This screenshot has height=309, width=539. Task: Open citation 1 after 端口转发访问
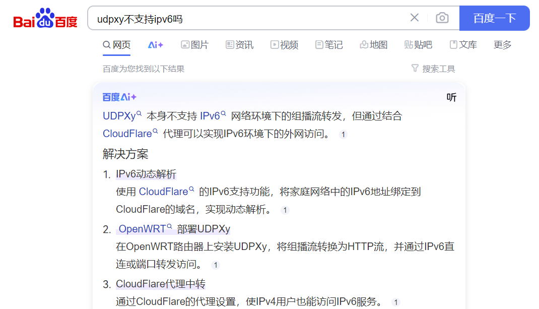click(216, 265)
